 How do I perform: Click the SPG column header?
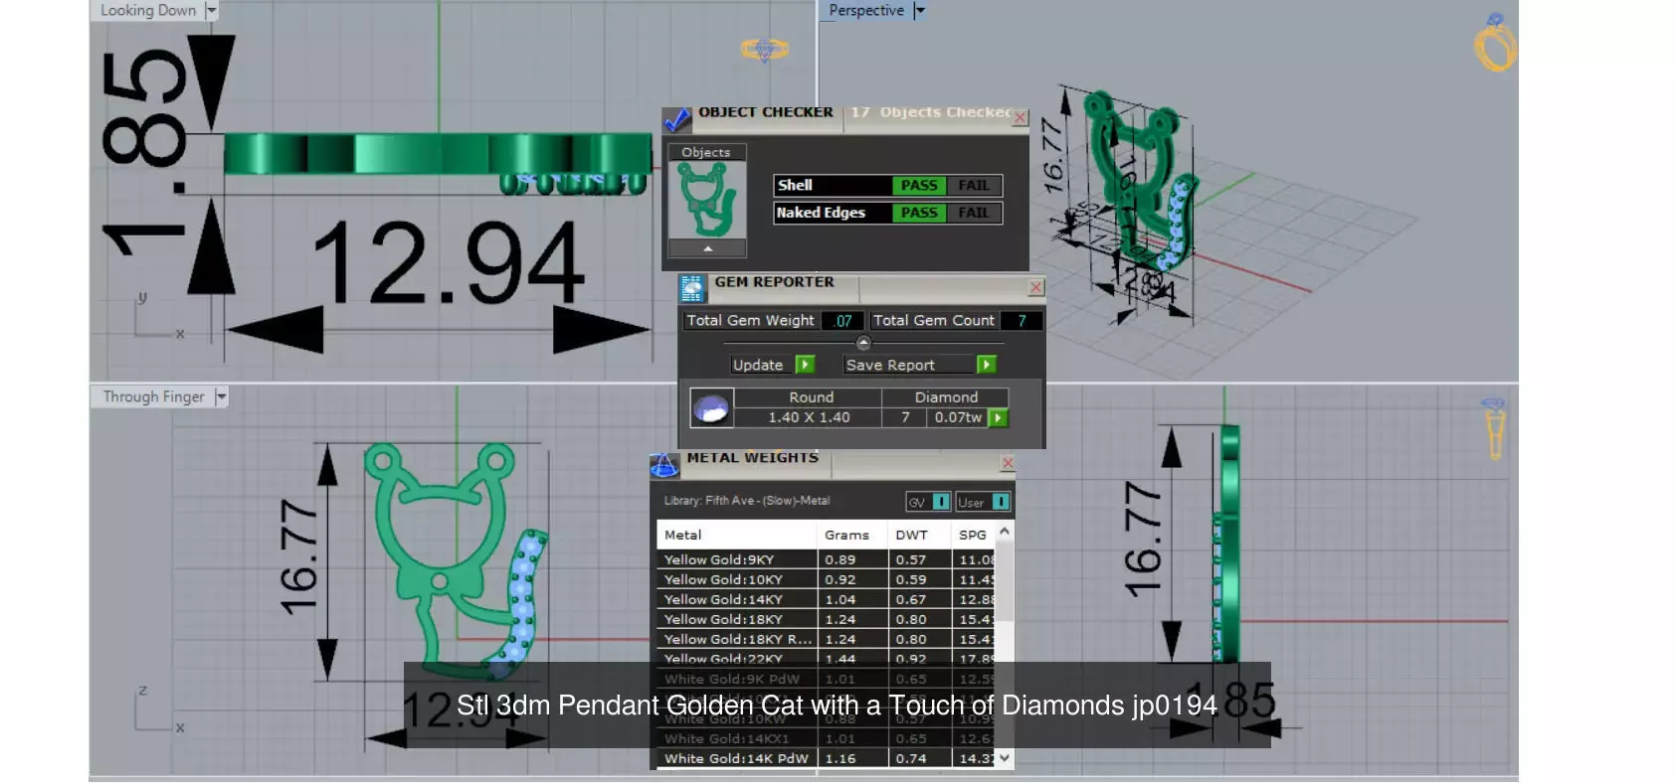point(974,535)
